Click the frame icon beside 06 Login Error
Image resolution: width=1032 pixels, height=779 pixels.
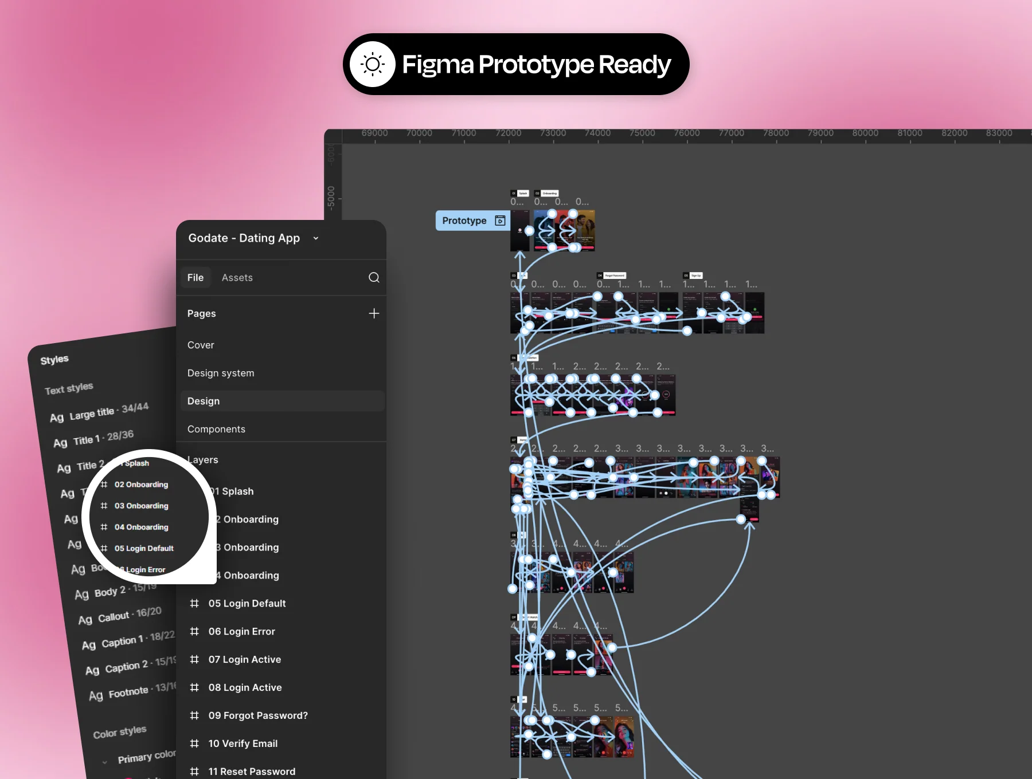tap(194, 631)
